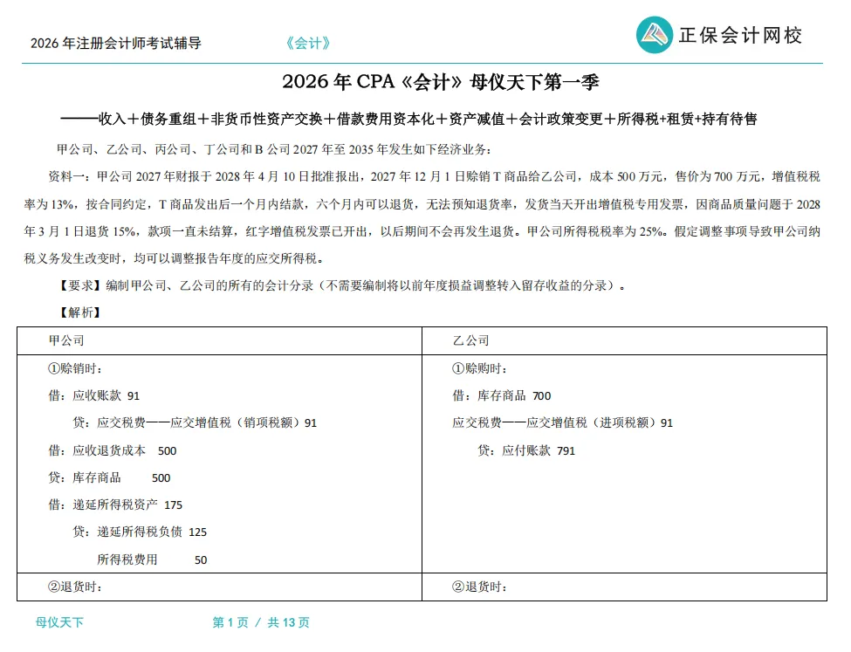Click ②退货时 in the 乙公司 column
851x652 pixels.
[480, 587]
